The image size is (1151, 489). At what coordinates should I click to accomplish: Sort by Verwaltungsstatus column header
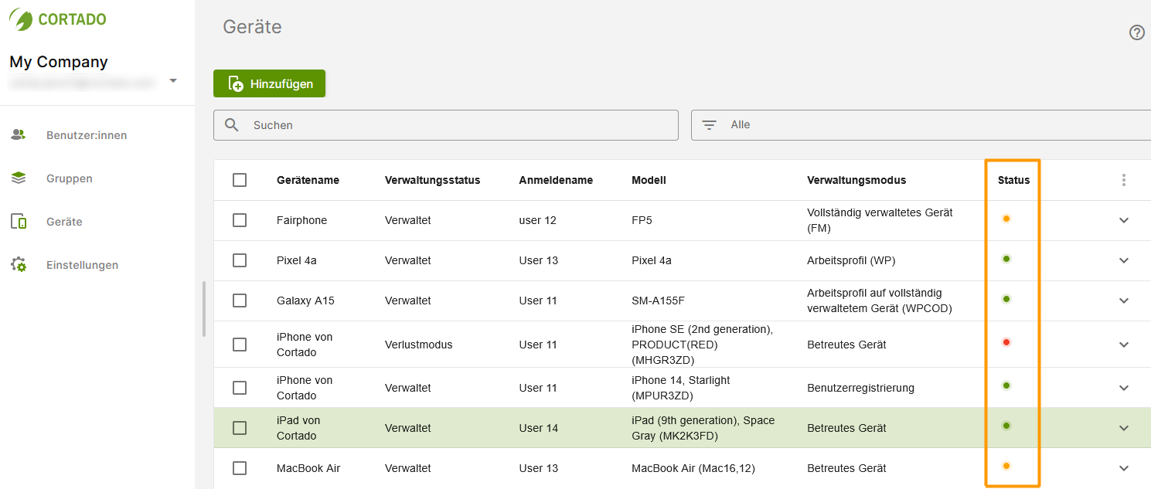(432, 180)
